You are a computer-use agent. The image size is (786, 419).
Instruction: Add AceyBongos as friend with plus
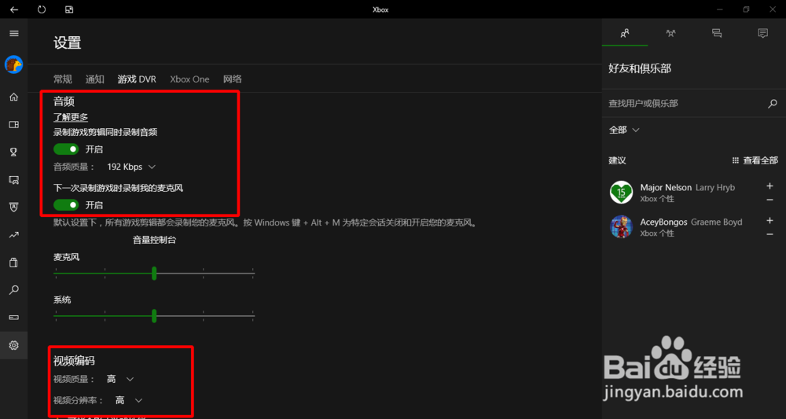[770, 221]
